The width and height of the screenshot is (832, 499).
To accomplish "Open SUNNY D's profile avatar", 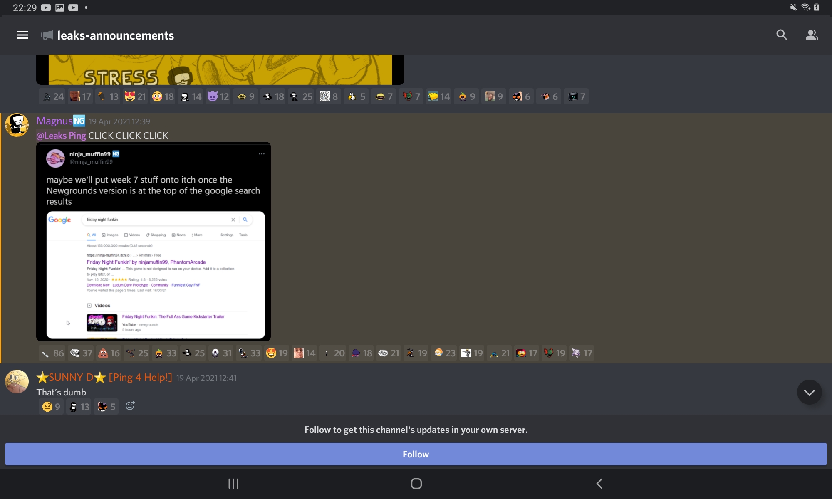I will pyautogui.click(x=17, y=381).
